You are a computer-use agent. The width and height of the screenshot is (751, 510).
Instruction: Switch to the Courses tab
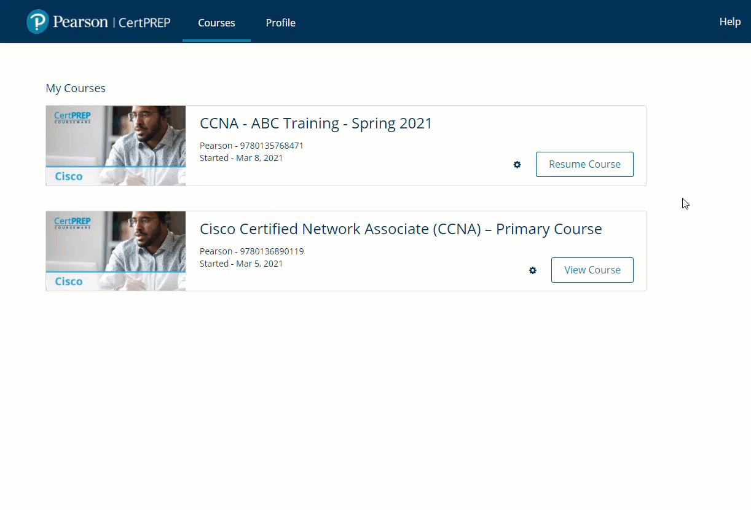point(216,23)
